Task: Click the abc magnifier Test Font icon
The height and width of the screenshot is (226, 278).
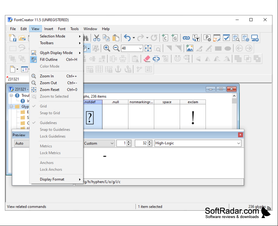Action: tap(236, 38)
